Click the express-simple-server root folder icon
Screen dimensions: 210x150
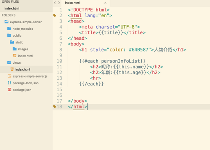[x=6, y=22]
